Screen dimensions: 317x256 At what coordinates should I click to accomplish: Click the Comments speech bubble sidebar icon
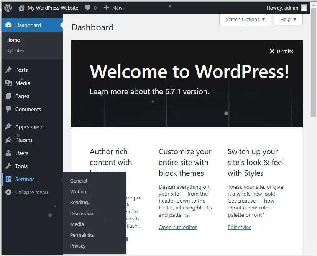tap(8, 109)
